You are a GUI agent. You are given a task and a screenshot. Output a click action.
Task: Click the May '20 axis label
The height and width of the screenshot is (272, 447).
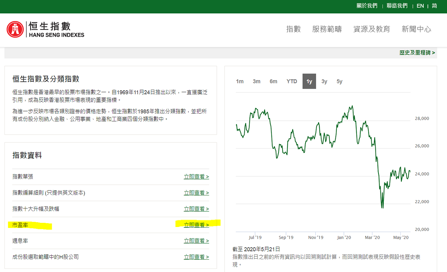401,237
